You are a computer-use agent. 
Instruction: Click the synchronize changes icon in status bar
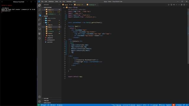(48, 105)
